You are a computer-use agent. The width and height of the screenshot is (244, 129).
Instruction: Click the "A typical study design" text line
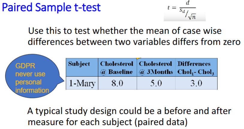click(129, 111)
